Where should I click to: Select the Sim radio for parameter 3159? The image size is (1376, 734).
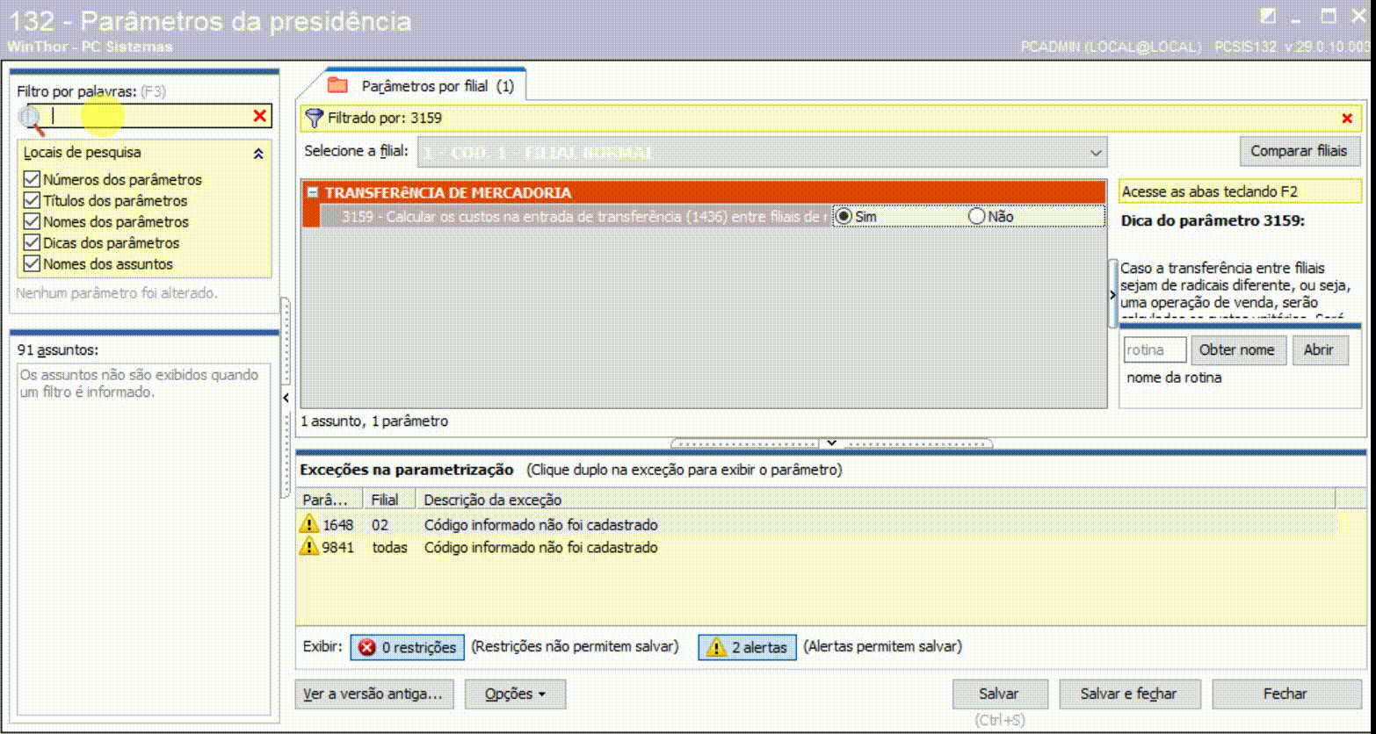click(844, 216)
